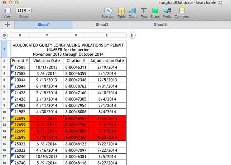Select row 11 header
The image size is (231, 165).
(x=4, y=118)
